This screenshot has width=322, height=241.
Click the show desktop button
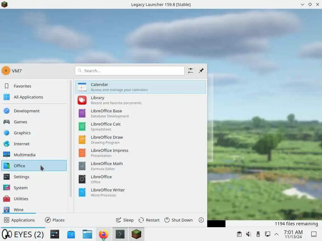(x=314, y=234)
